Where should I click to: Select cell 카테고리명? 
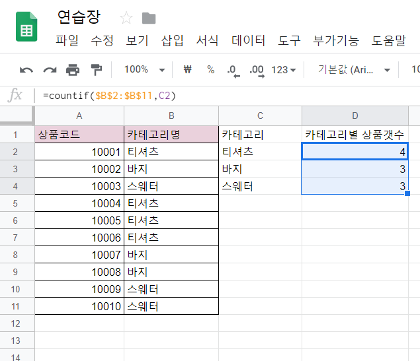tap(171, 135)
